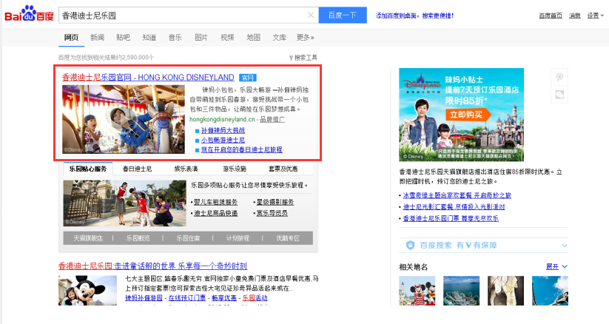The width and height of the screenshot is (609, 324).
Task: Open the 富乐导览员 link
Action: pos(272,213)
